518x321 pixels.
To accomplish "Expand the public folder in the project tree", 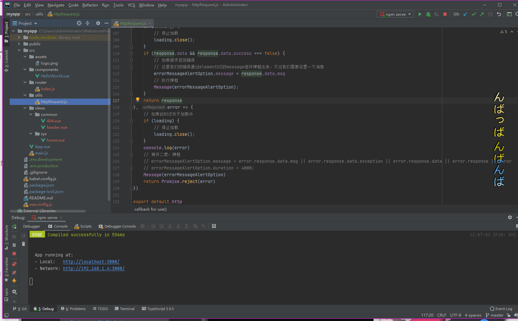I will (19, 44).
